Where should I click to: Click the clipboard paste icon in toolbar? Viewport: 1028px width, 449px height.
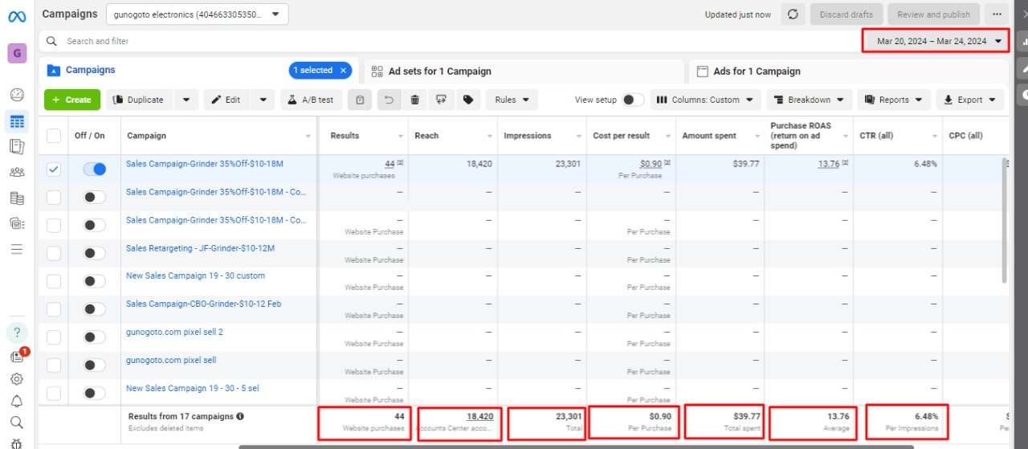pos(361,100)
